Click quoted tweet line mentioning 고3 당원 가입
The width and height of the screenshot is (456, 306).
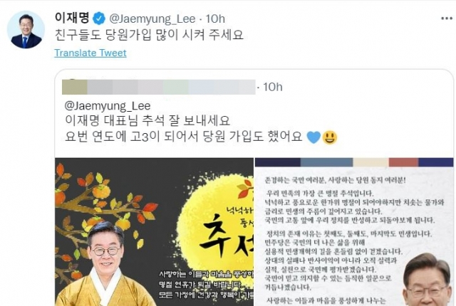pos(184,137)
